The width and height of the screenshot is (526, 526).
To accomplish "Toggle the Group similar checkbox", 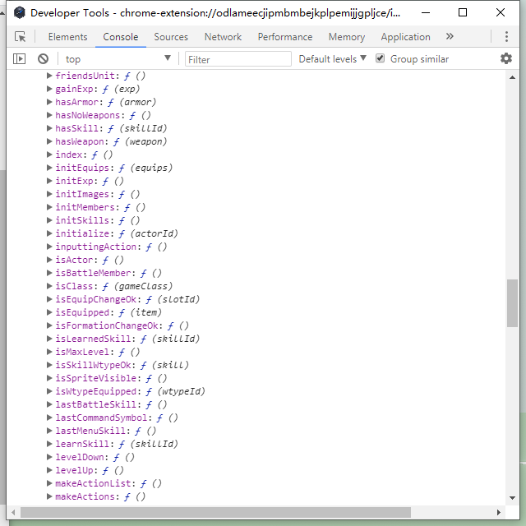I will pos(380,58).
